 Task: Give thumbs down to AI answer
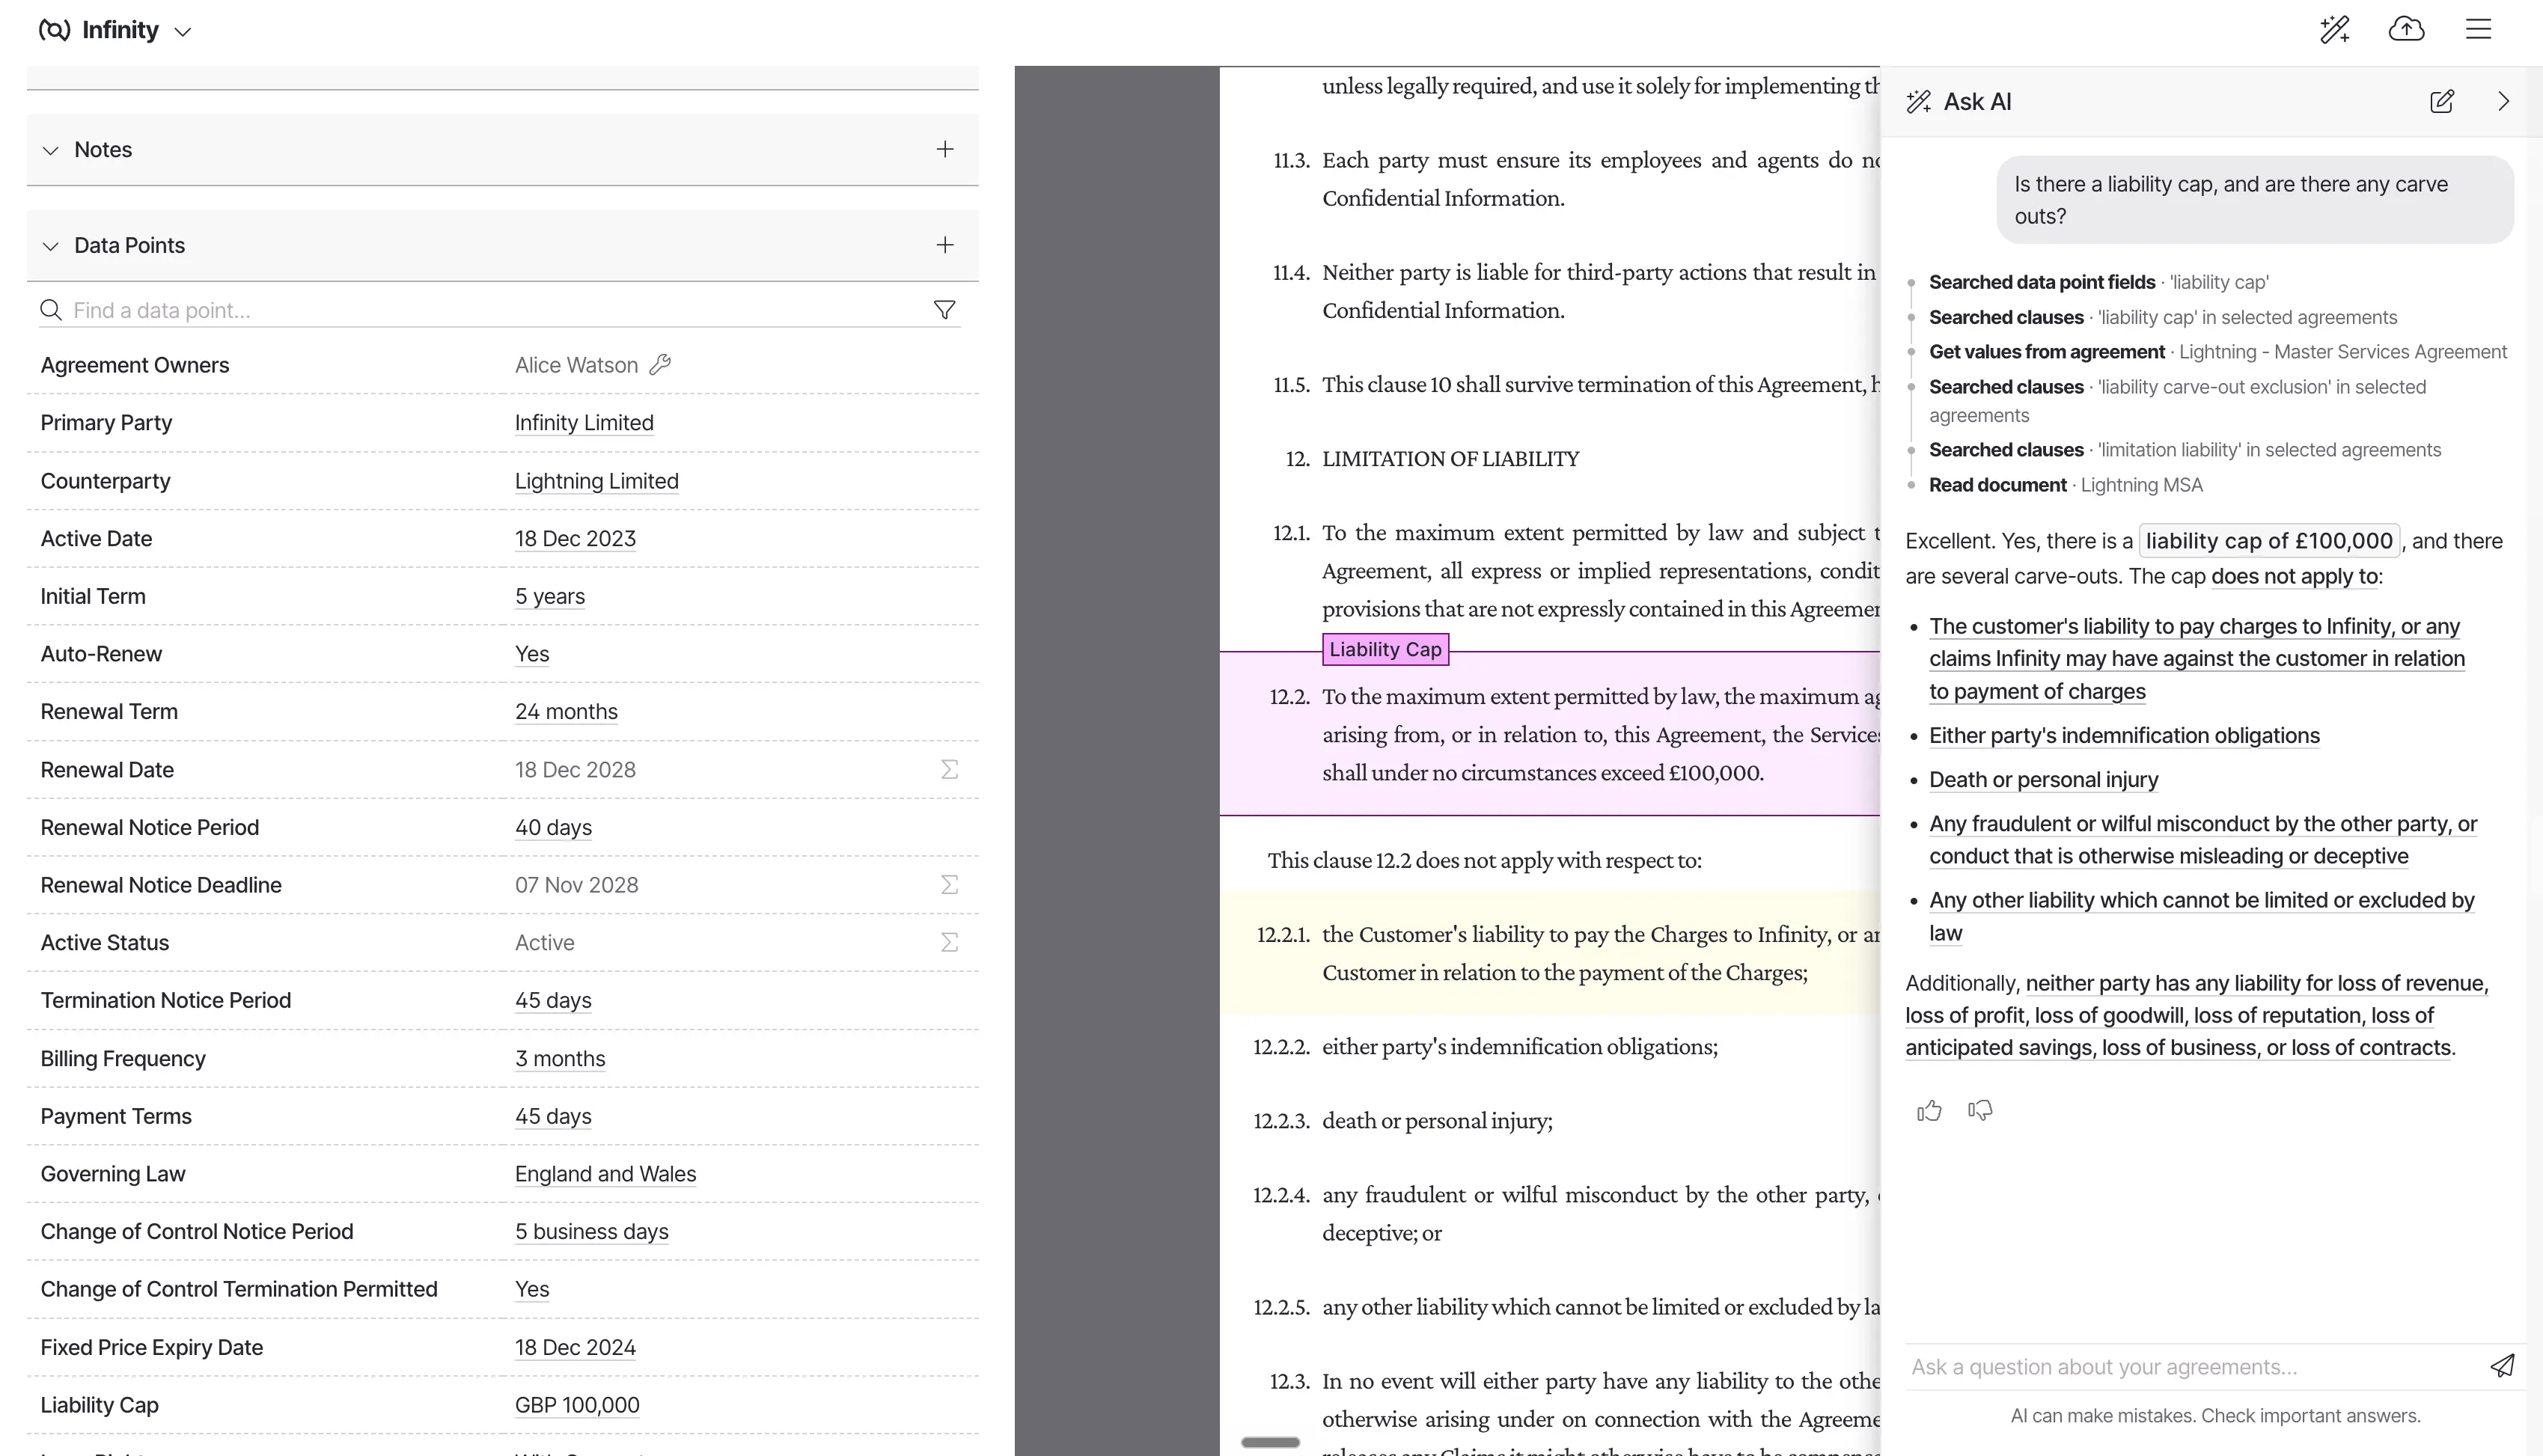point(1980,1111)
